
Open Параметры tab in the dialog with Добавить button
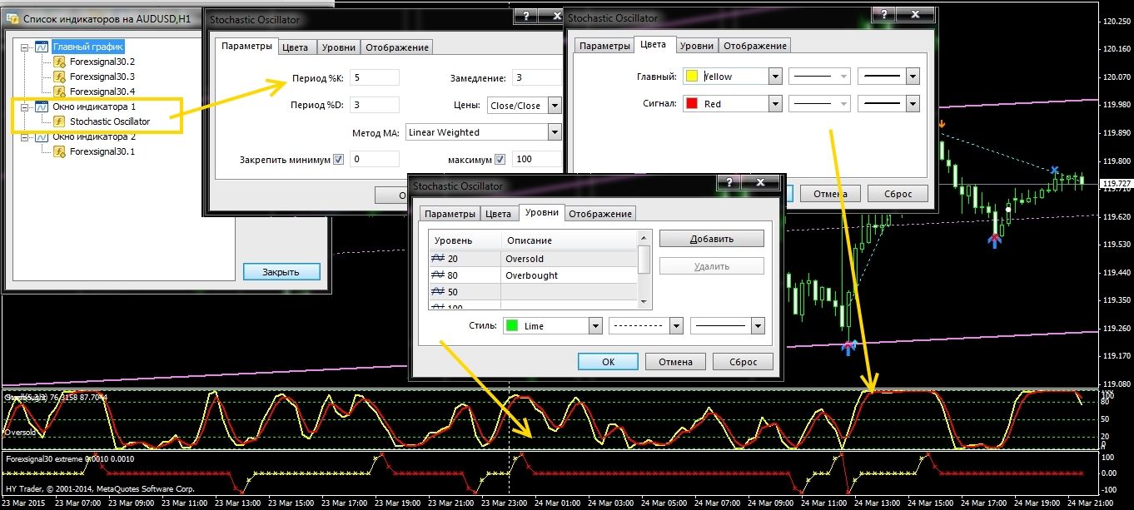(448, 214)
